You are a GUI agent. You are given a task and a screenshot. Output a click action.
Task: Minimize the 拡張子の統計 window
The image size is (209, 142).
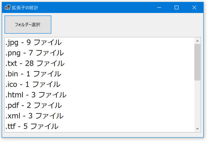(159, 8)
